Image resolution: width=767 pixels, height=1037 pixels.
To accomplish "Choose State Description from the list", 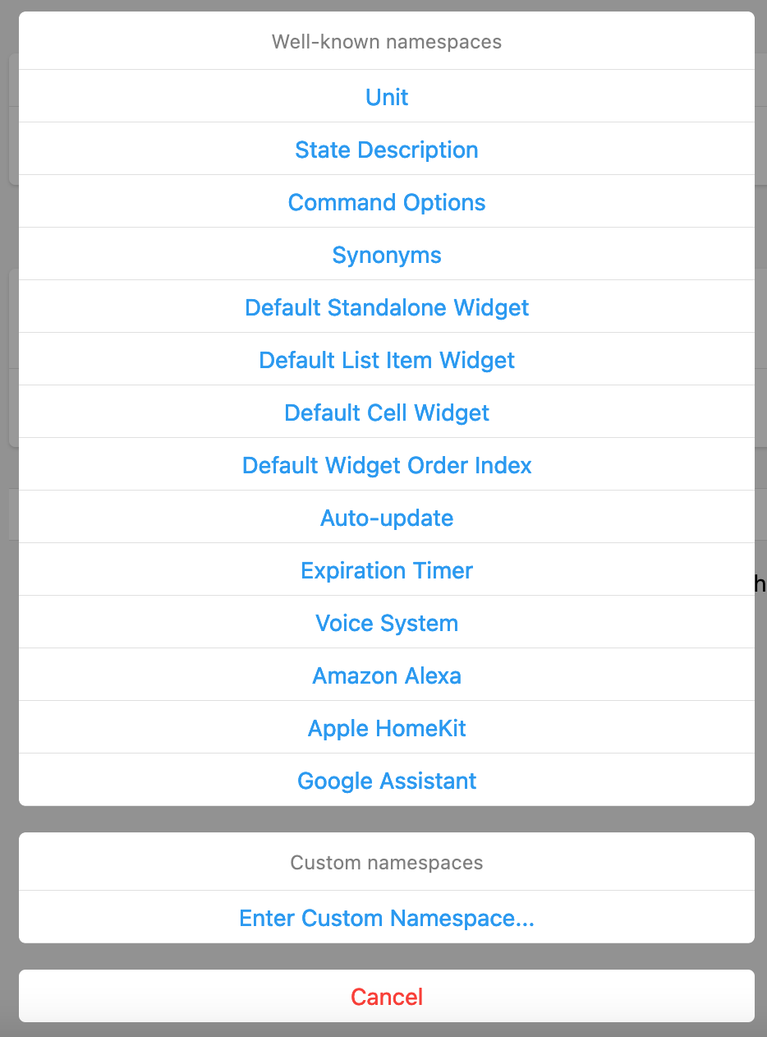I will 387,150.
